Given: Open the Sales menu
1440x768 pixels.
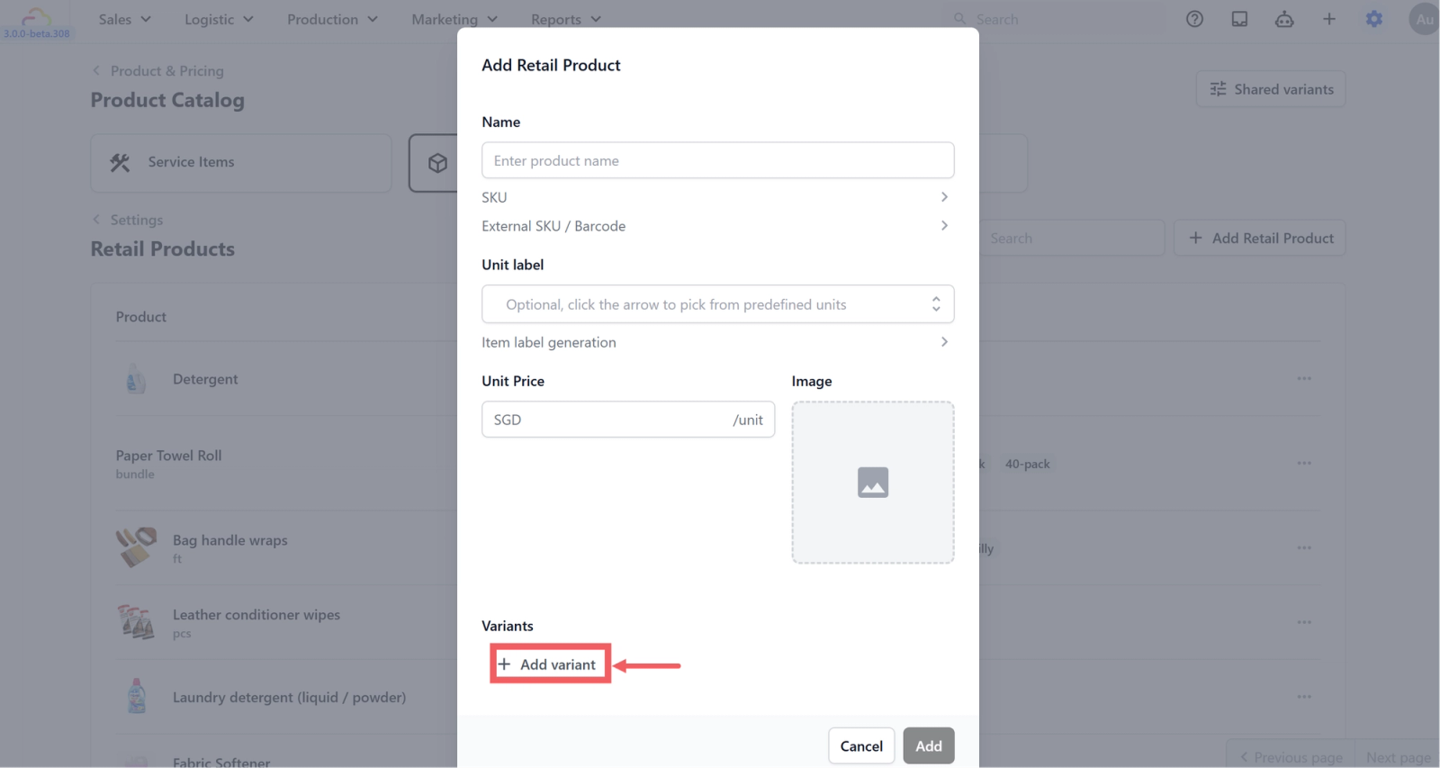Looking at the screenshot, I should [124, 19].
